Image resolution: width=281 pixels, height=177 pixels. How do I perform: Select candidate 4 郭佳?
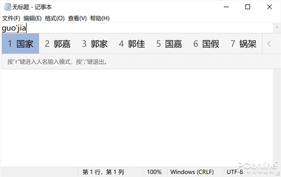[x=132, y=44]
